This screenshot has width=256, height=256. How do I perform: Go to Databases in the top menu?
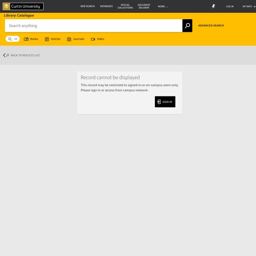coord(106,6)
